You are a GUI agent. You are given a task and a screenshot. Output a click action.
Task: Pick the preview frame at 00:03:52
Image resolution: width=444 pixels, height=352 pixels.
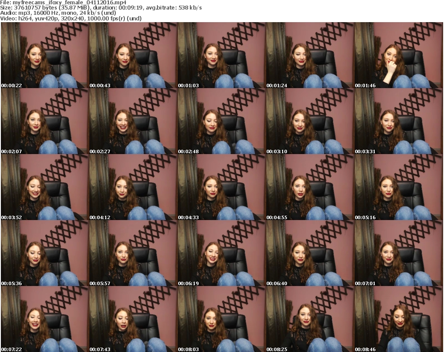tap(45, 188)
